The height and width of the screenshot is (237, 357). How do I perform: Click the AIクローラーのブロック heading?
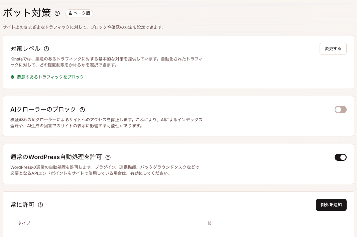(x=43, y=110)
